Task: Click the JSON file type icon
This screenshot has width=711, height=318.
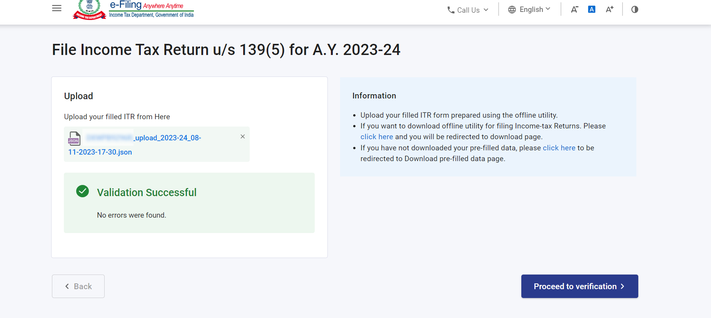Action: coord(74,138)
